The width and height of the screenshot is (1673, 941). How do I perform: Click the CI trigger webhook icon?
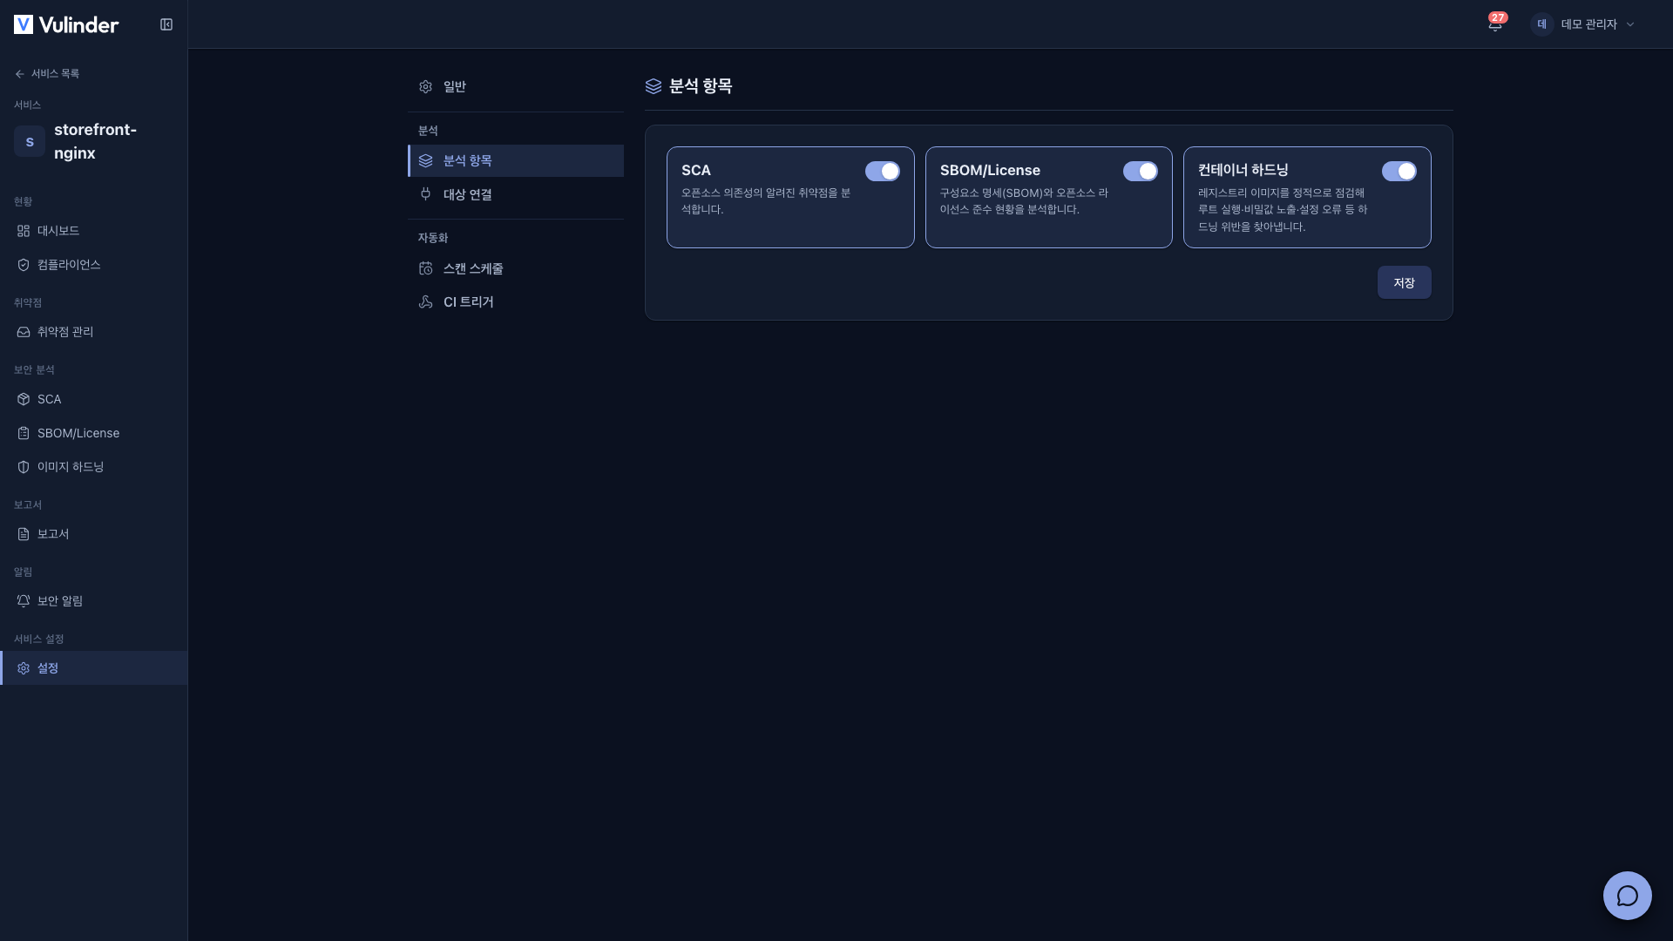(x=425, y=301)
